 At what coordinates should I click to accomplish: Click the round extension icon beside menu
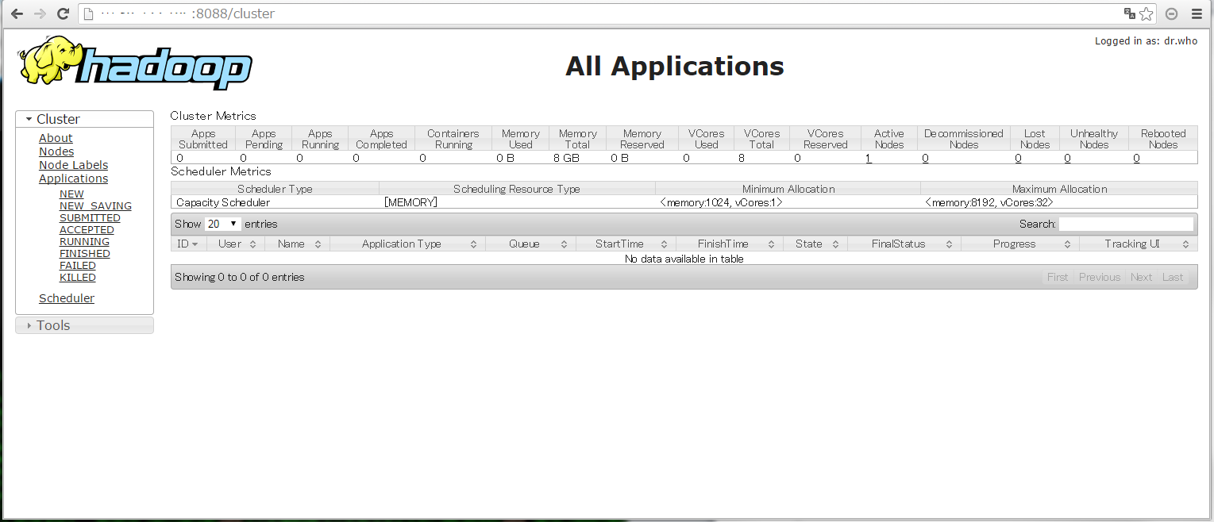[1171, 13]
